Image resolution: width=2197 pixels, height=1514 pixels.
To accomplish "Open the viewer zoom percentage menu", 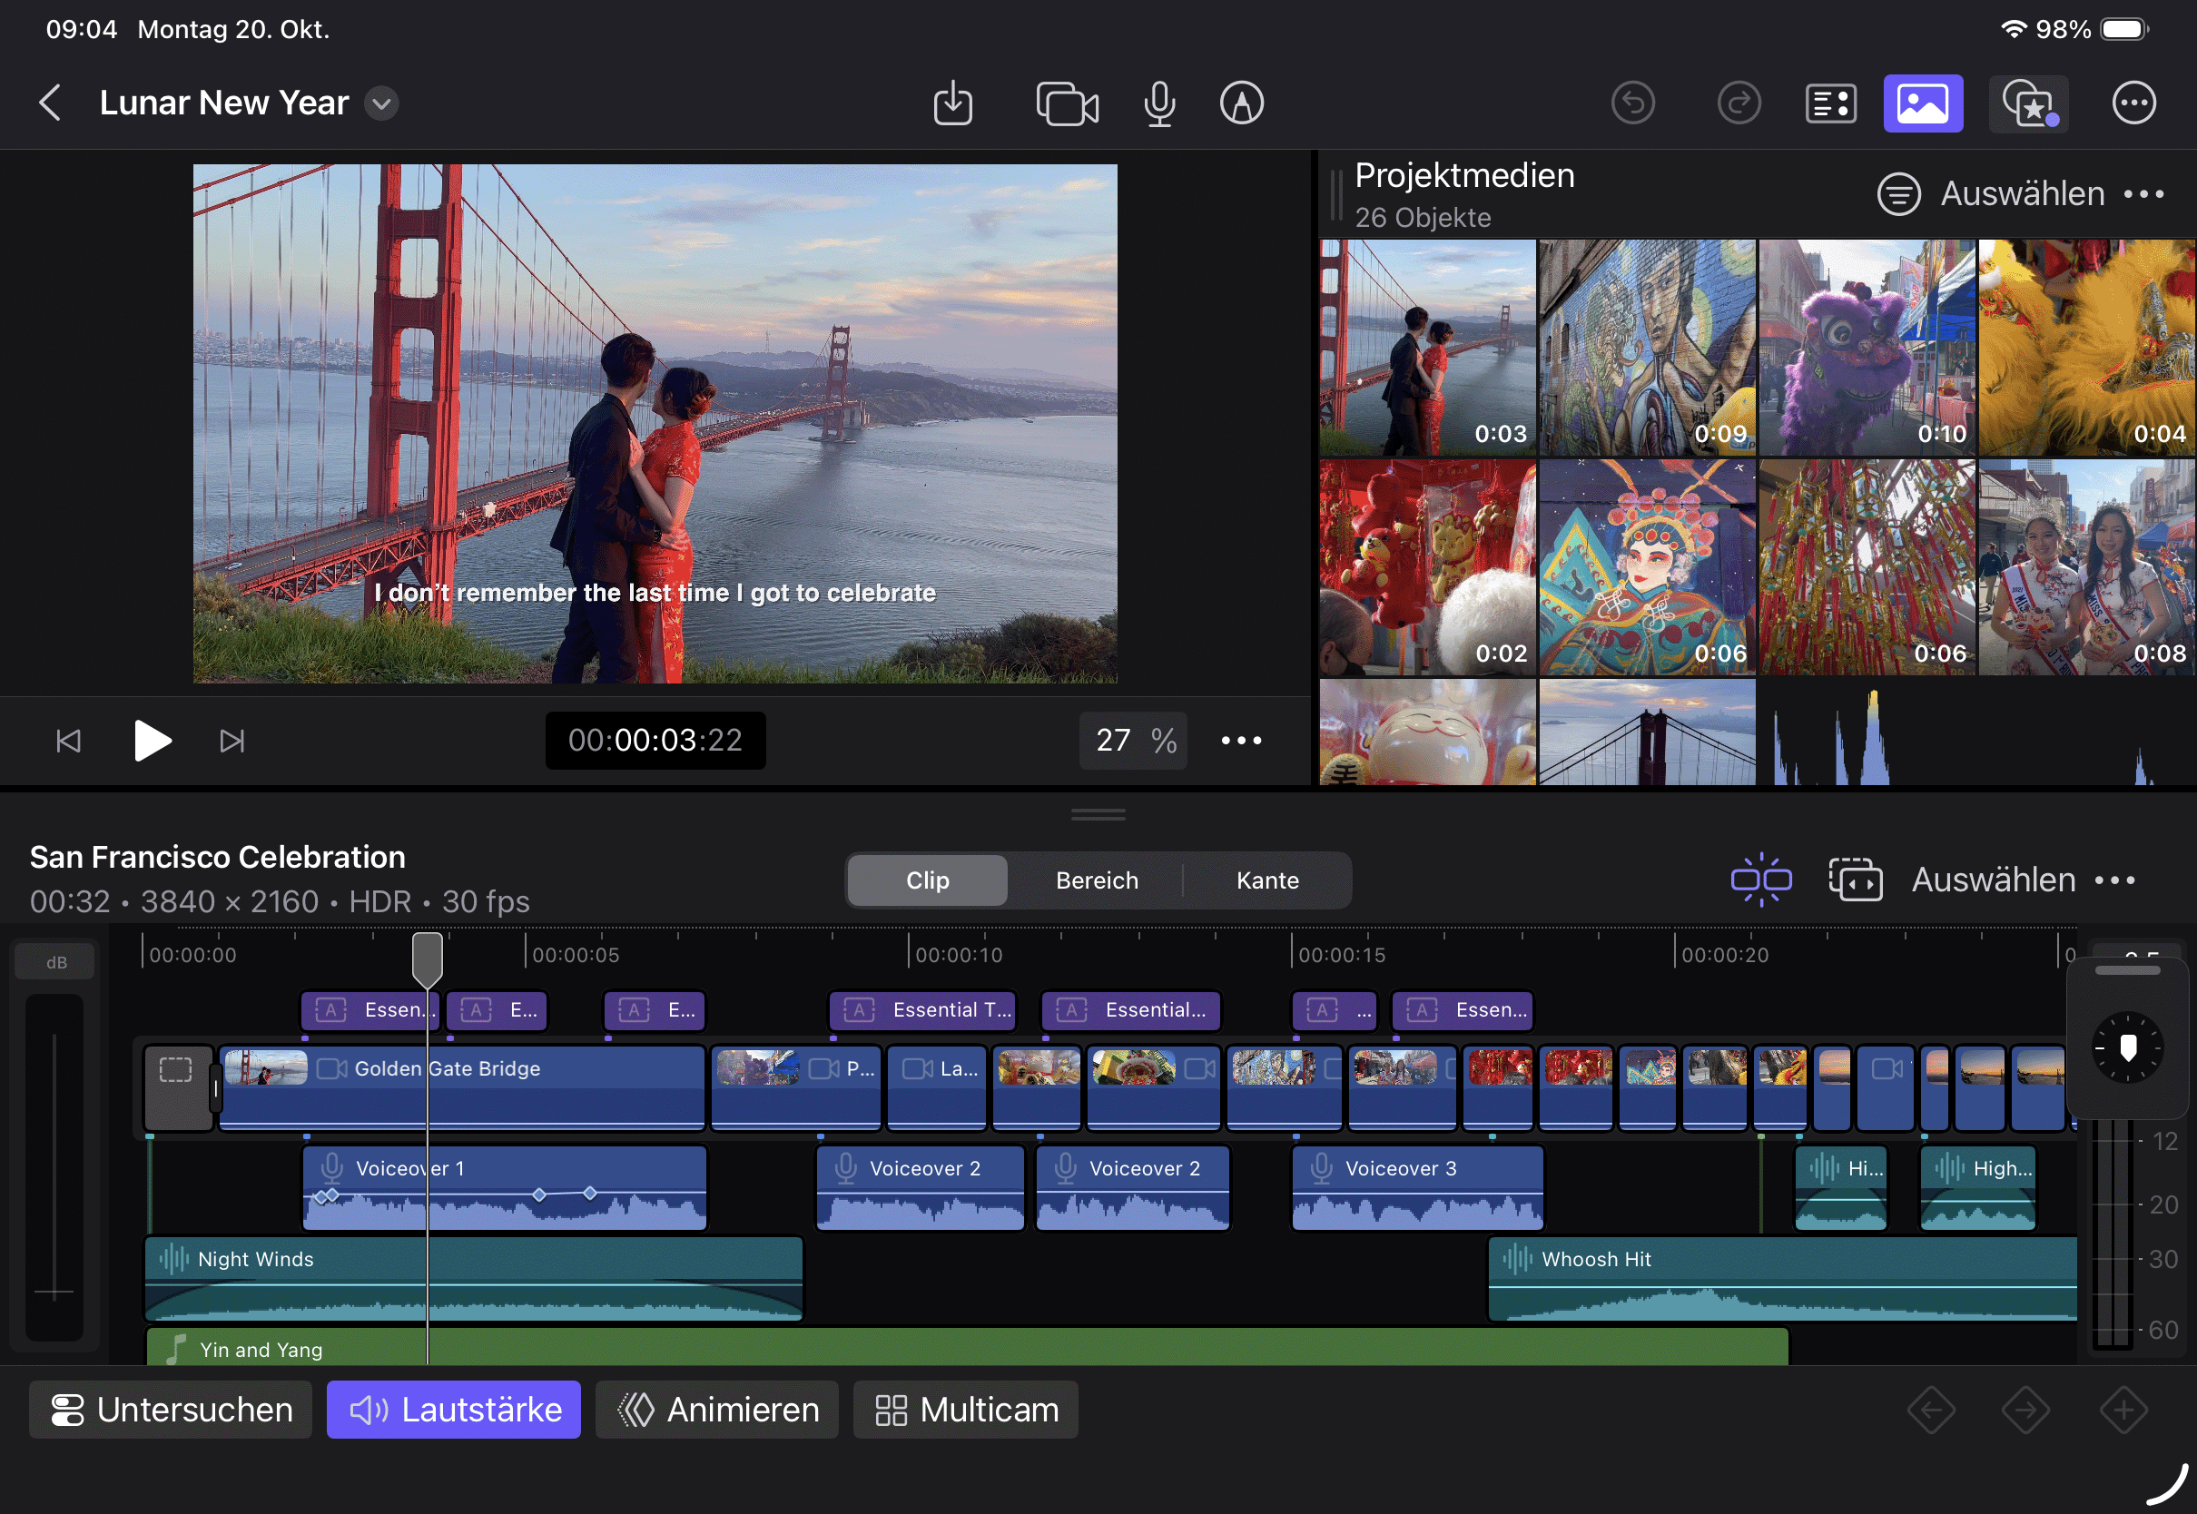I will pos(1135,740).
